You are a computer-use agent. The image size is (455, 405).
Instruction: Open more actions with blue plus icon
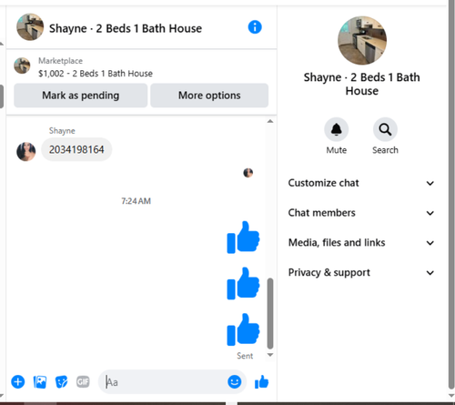click(18, 381)
